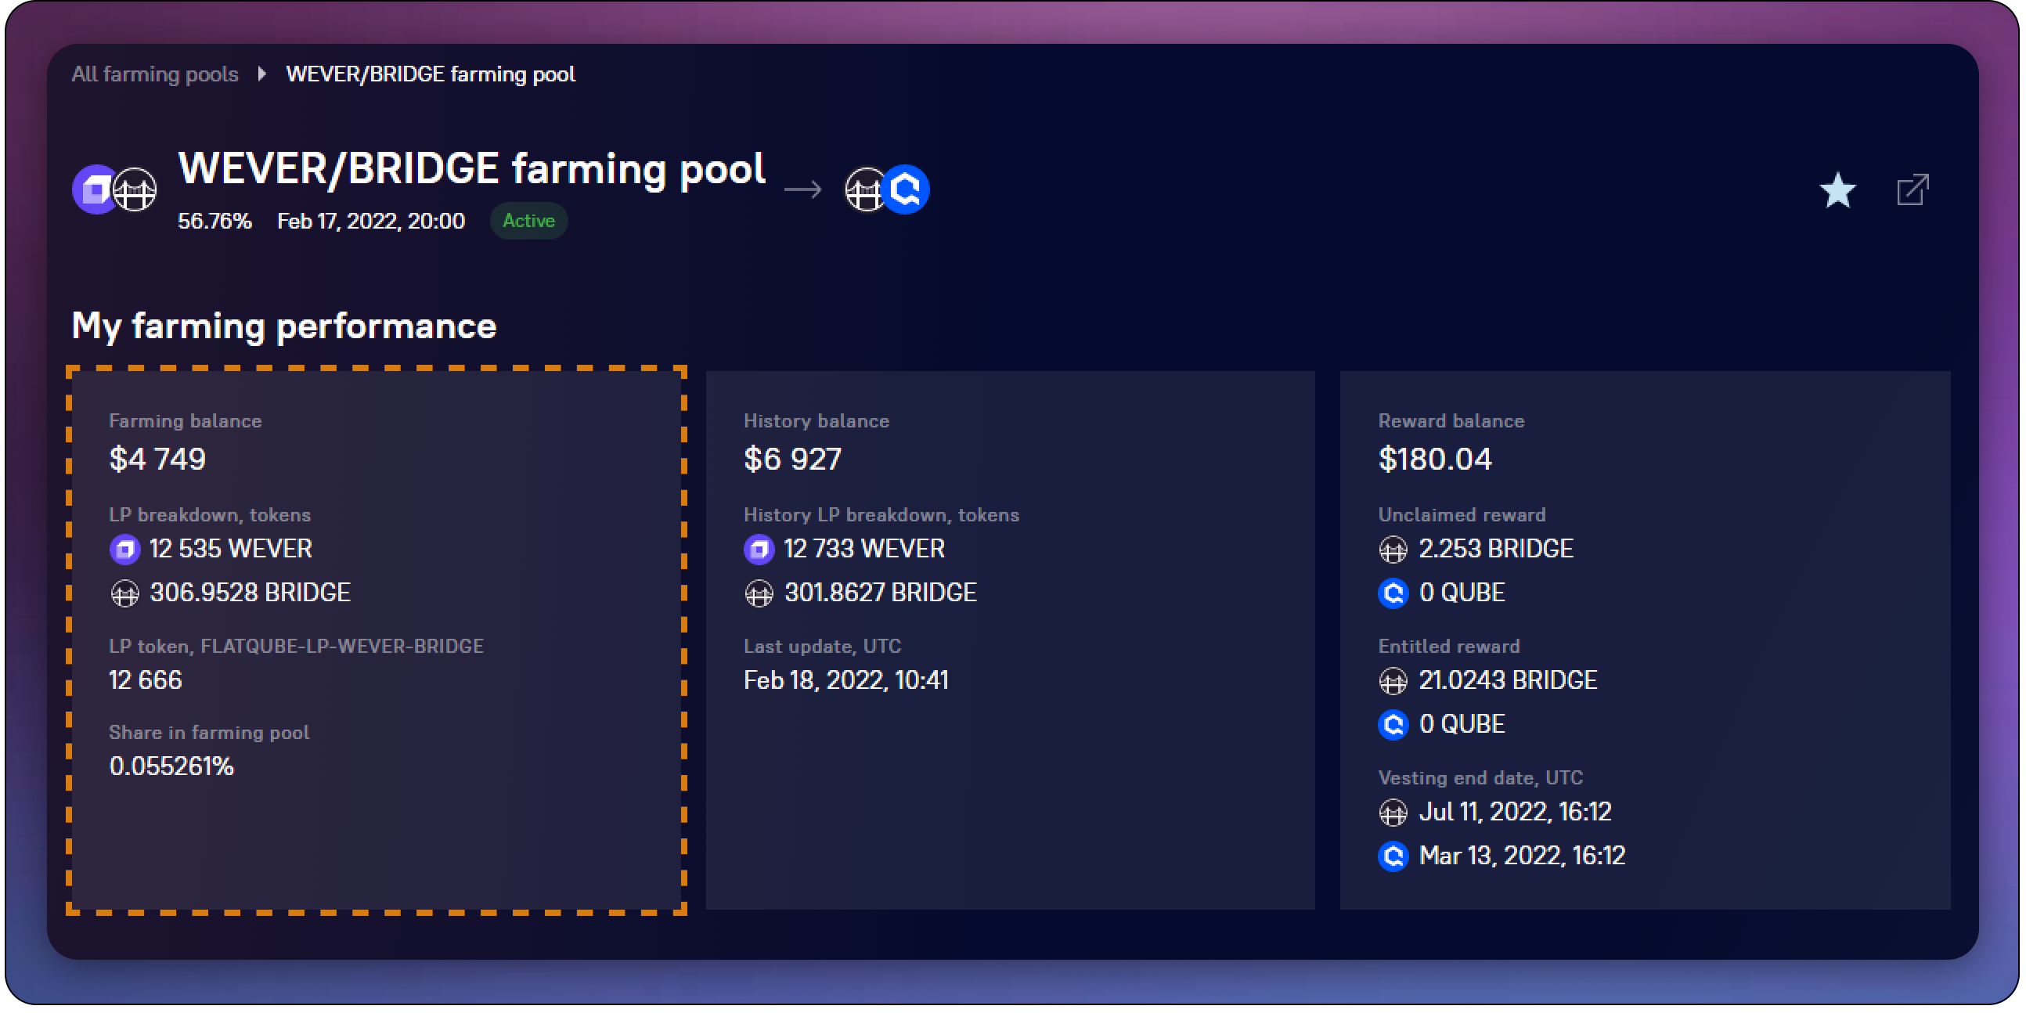Screen dimensions: 2026x1013
Task: Click the WEVER/BRIDGE farming pool breadcrumb
Action: click(431, 74)
